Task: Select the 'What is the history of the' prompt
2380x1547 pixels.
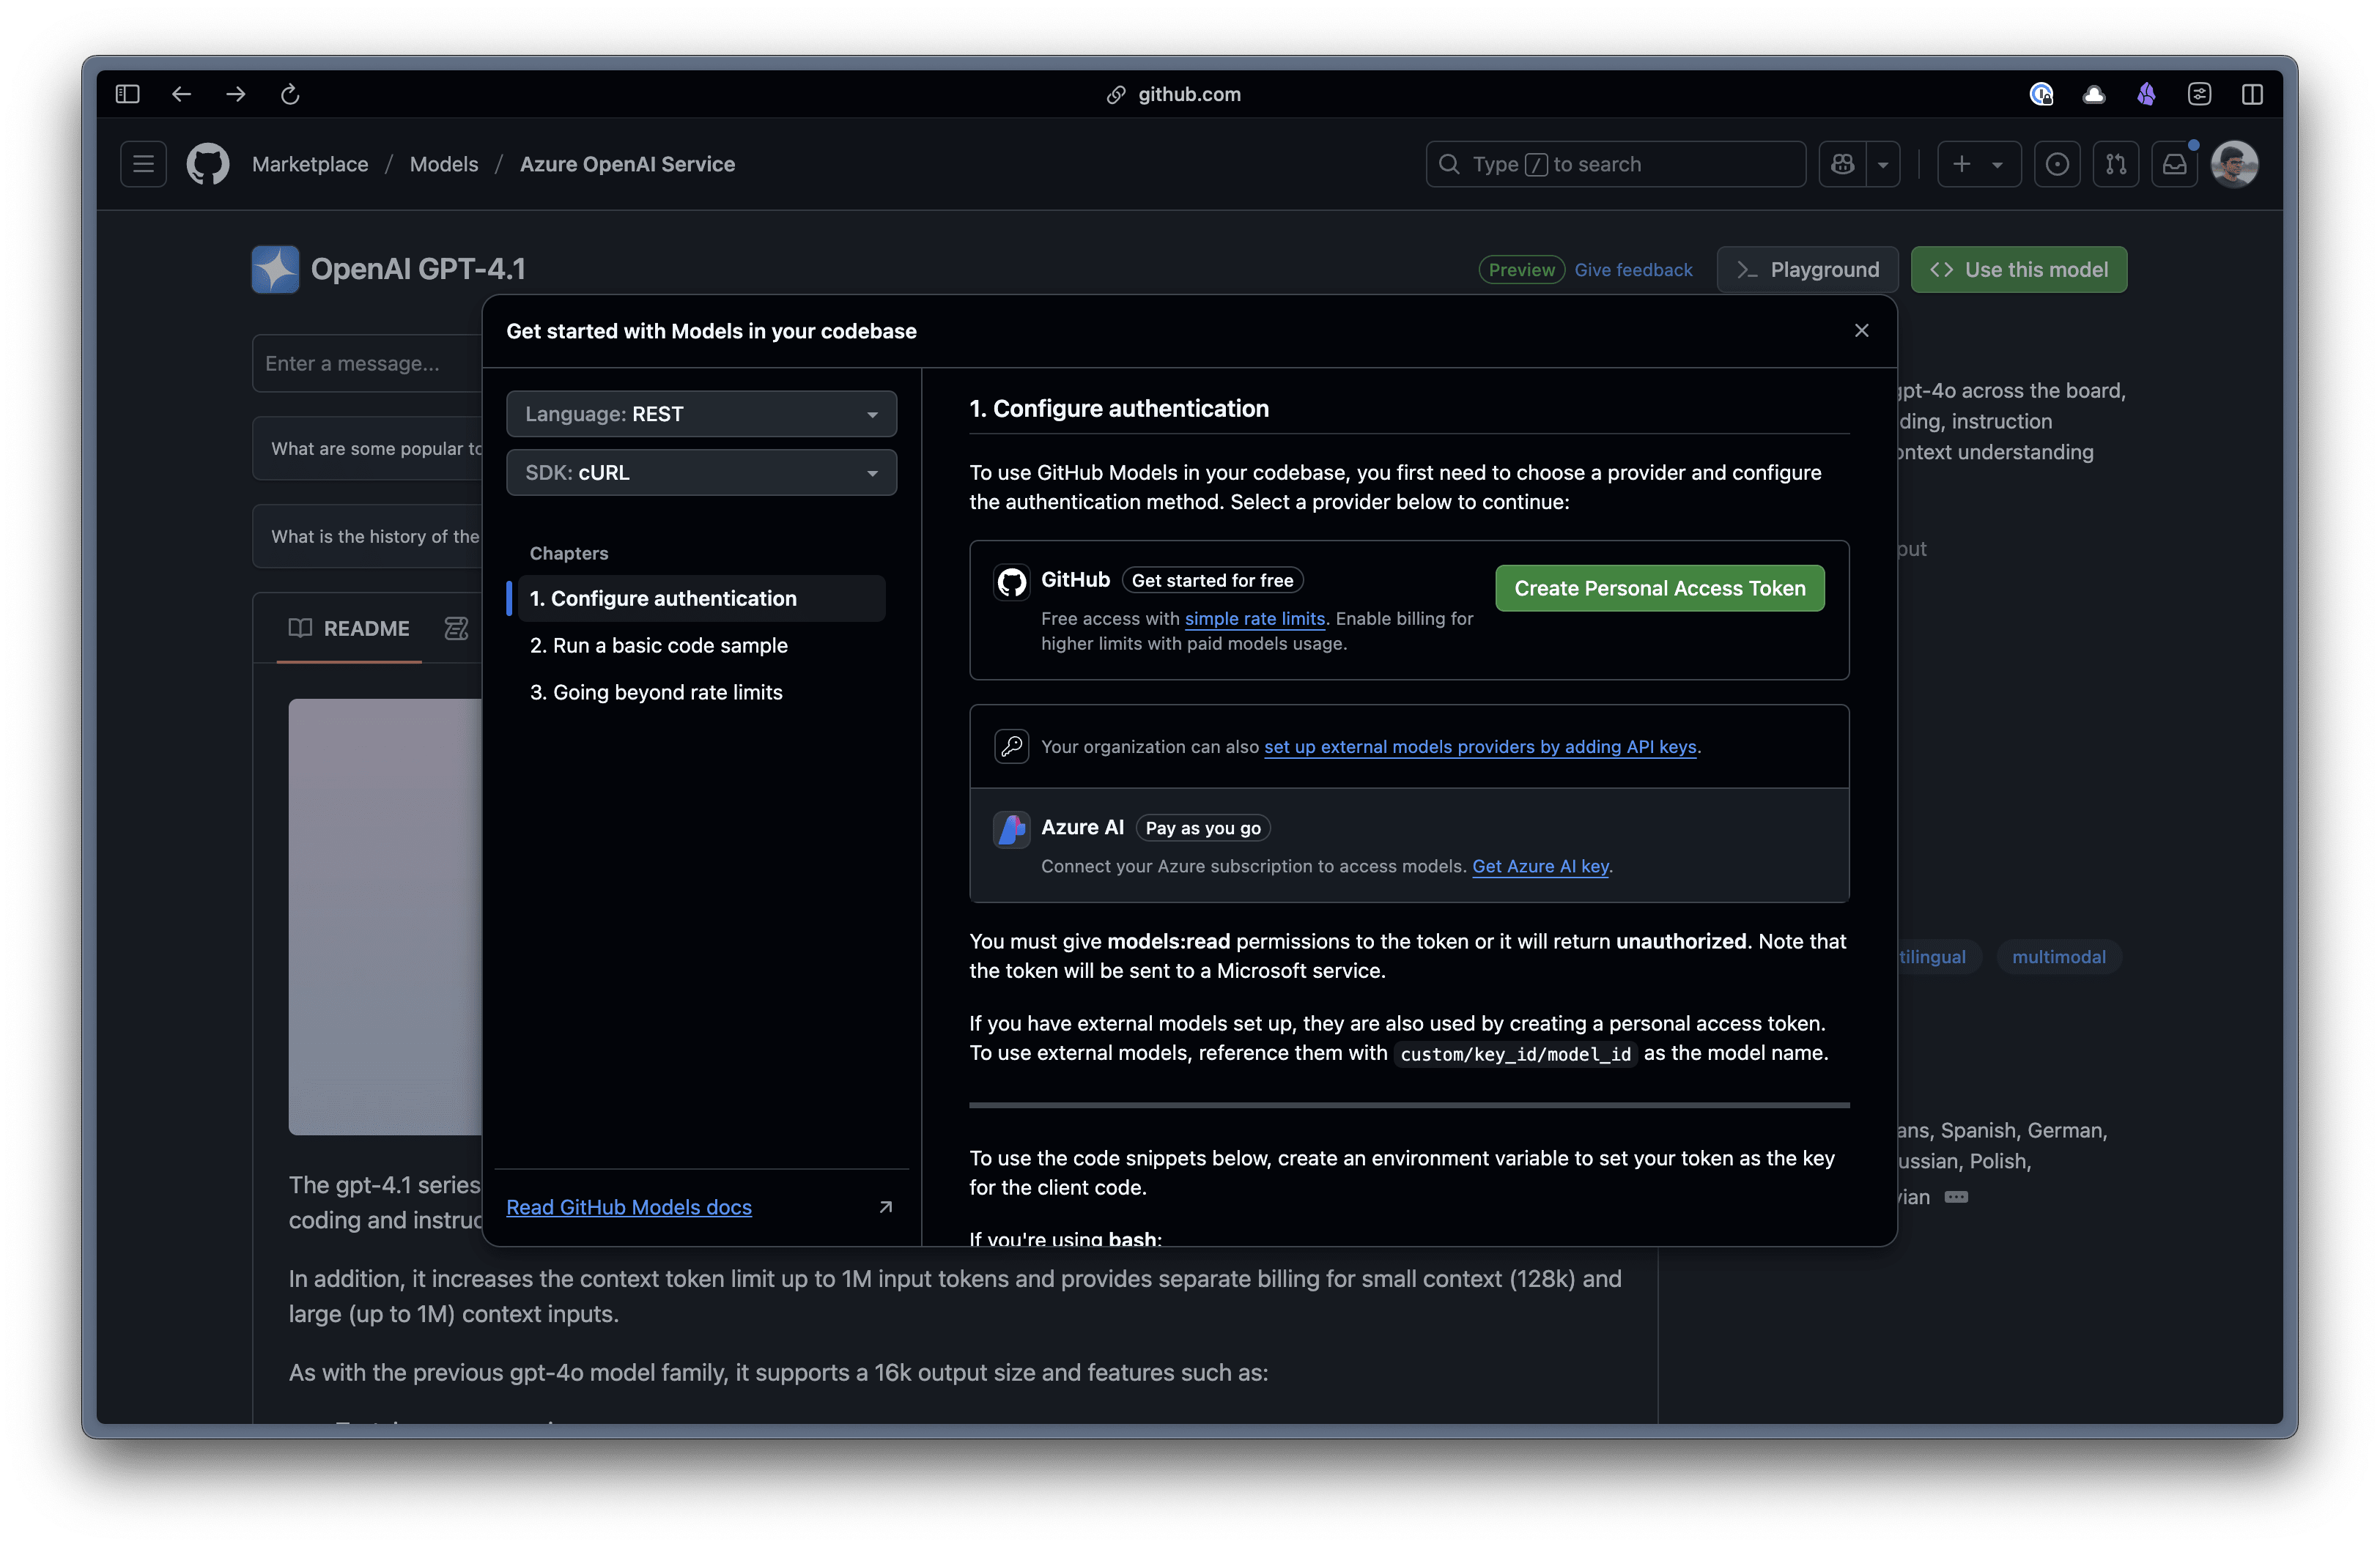Action: coord(367,537)
